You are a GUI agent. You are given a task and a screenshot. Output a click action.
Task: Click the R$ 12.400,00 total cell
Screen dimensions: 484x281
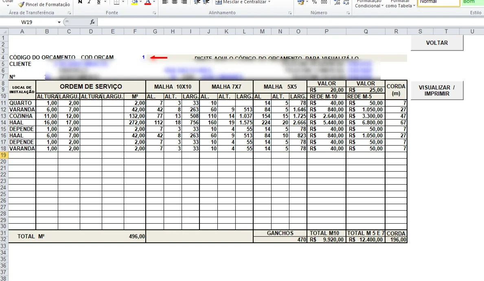coord(366,240)
